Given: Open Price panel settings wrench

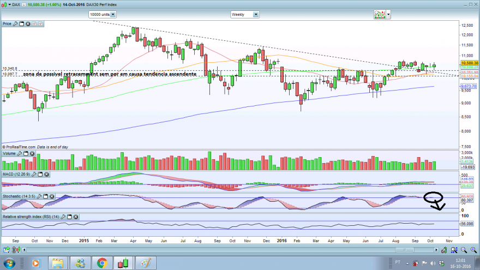Looking at the screenshot, I should (15, 23).
